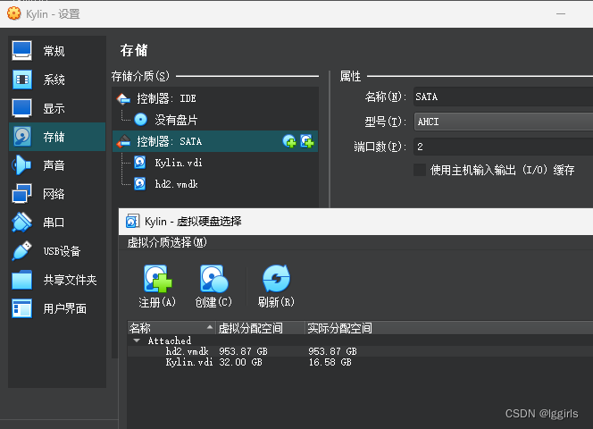Minimize the Kylin settings window
593x429 pixels.
click(561, 14)
